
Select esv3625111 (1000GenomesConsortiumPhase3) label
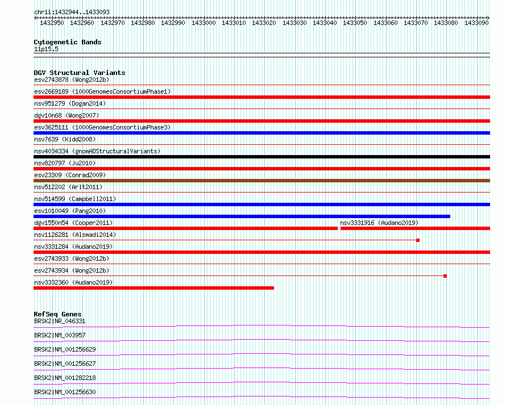pos(102,127)
